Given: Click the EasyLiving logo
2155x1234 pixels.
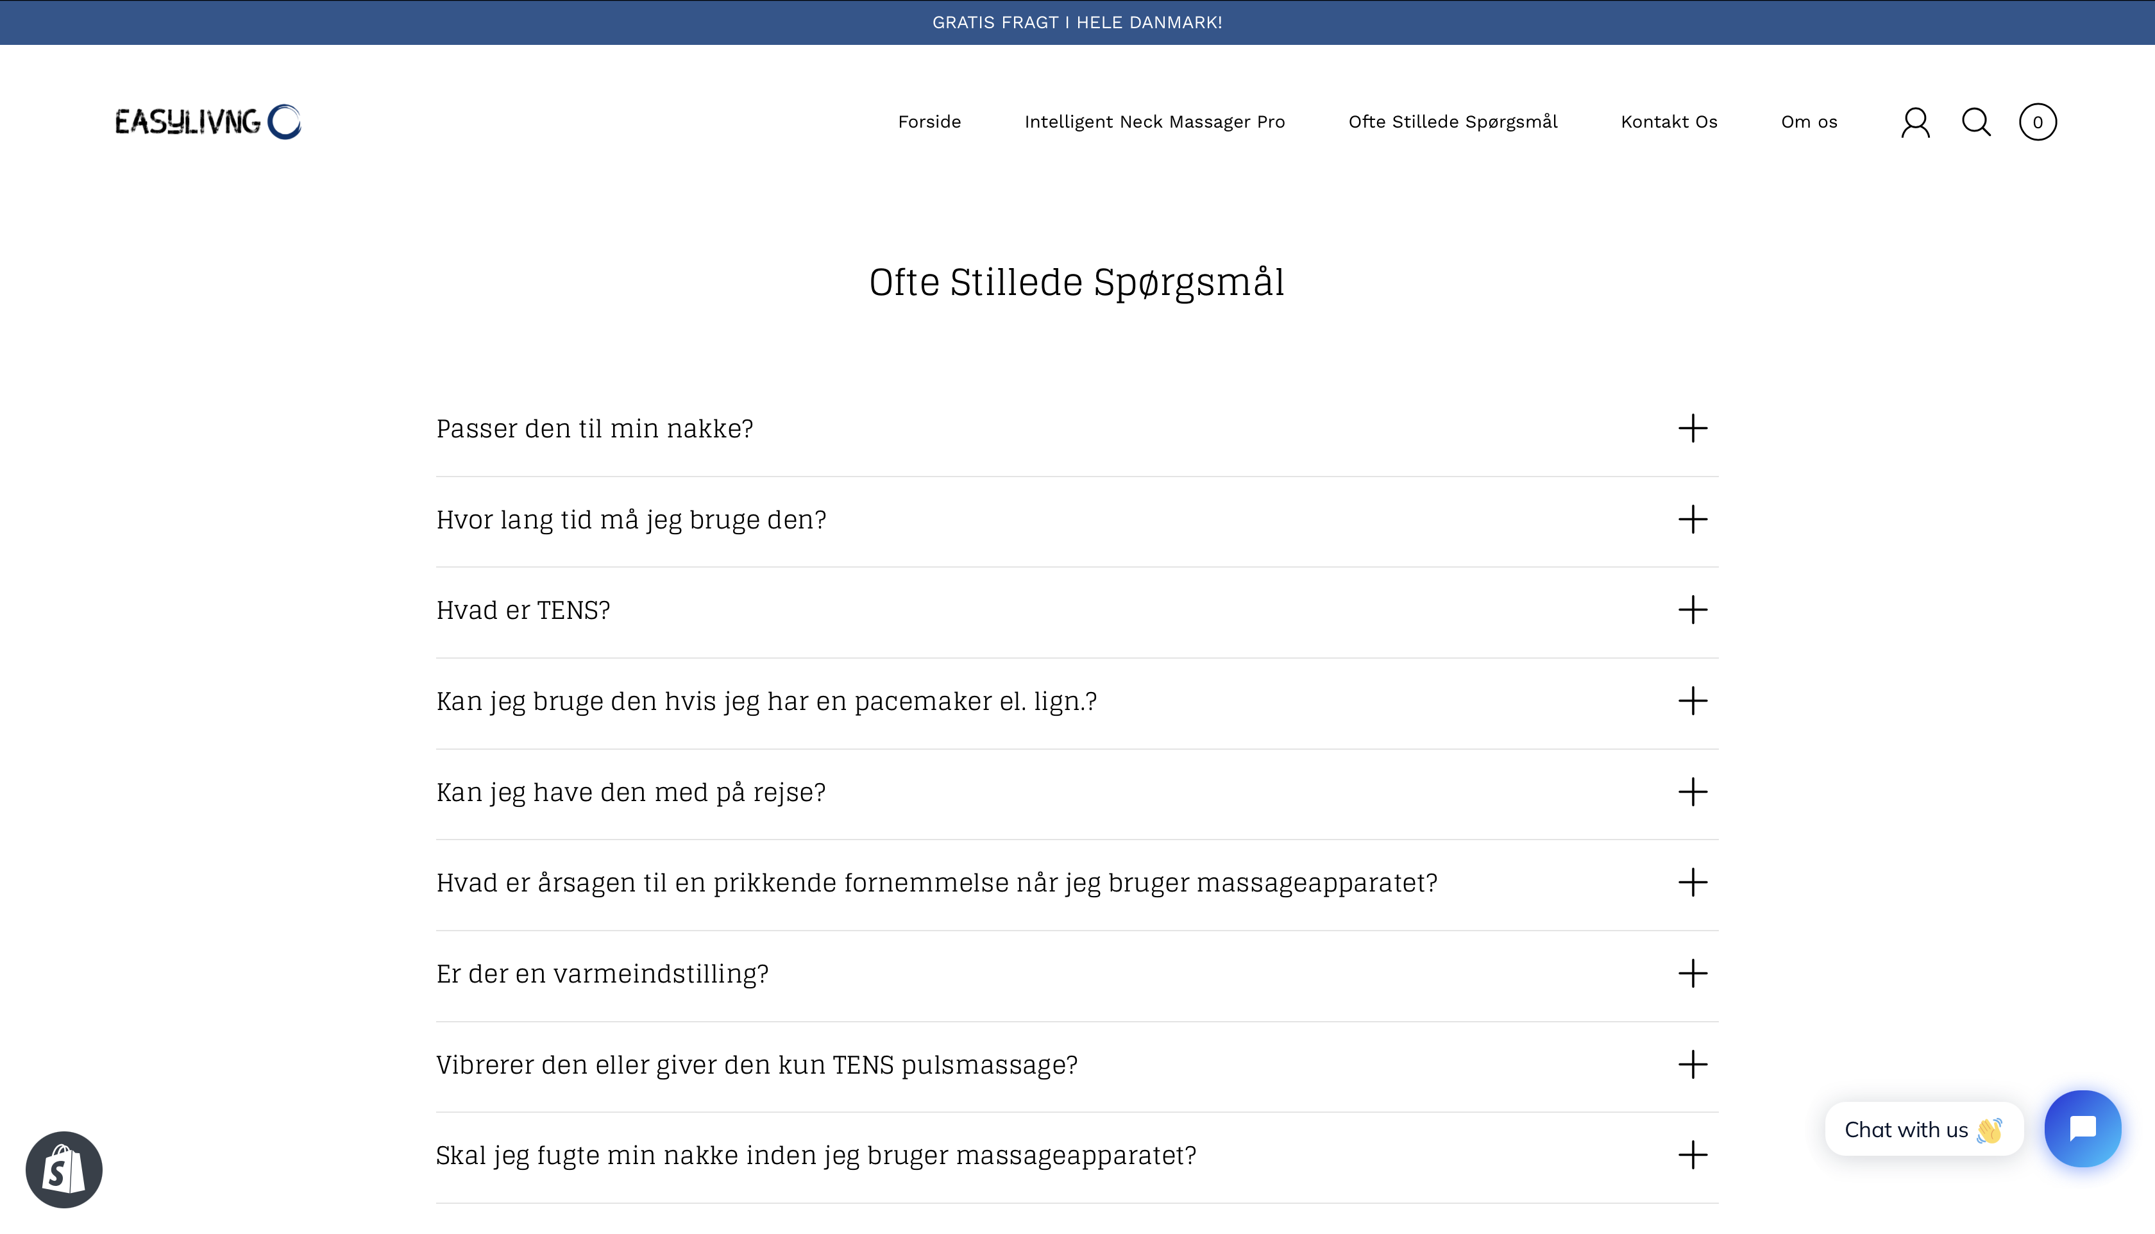Looking at the screenshot, I should [208, 122].
